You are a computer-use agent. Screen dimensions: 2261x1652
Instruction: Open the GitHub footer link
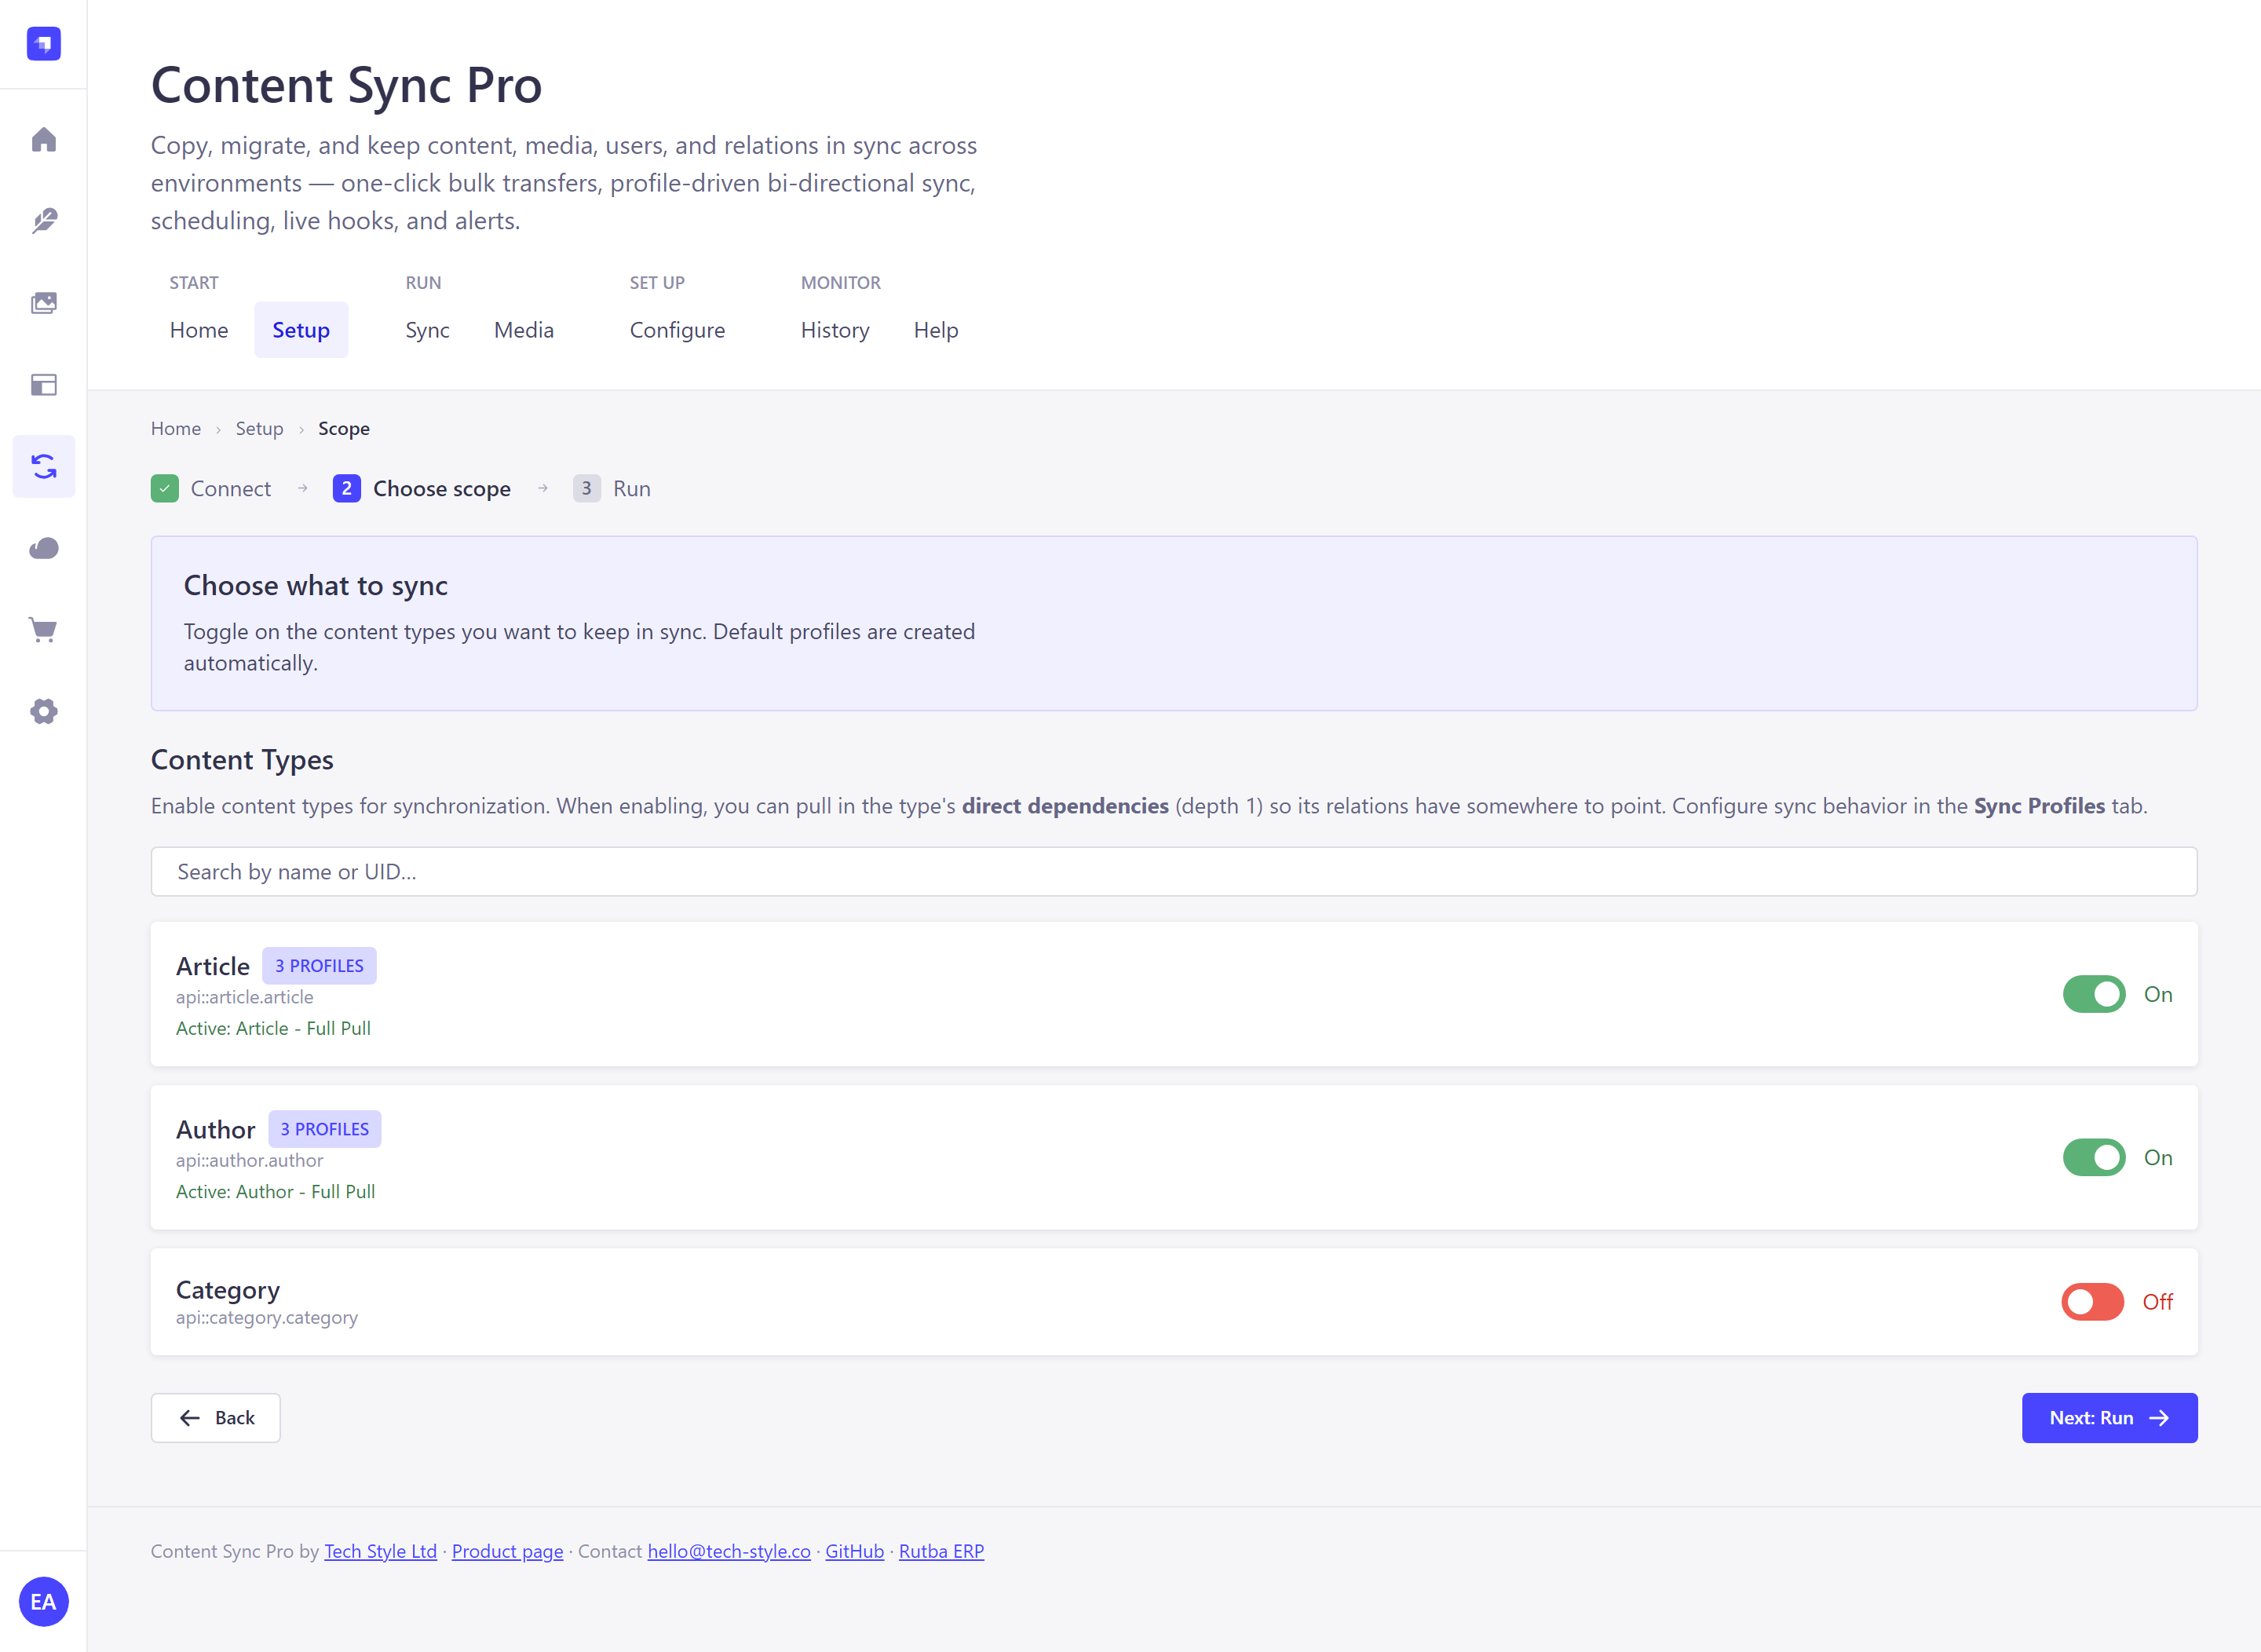854,1551
